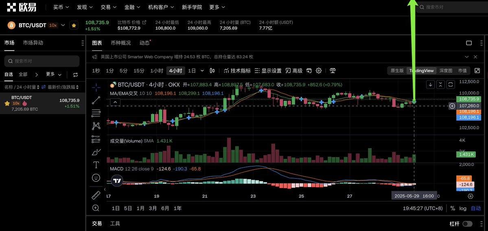Select 1月 date range

[140, 208]
